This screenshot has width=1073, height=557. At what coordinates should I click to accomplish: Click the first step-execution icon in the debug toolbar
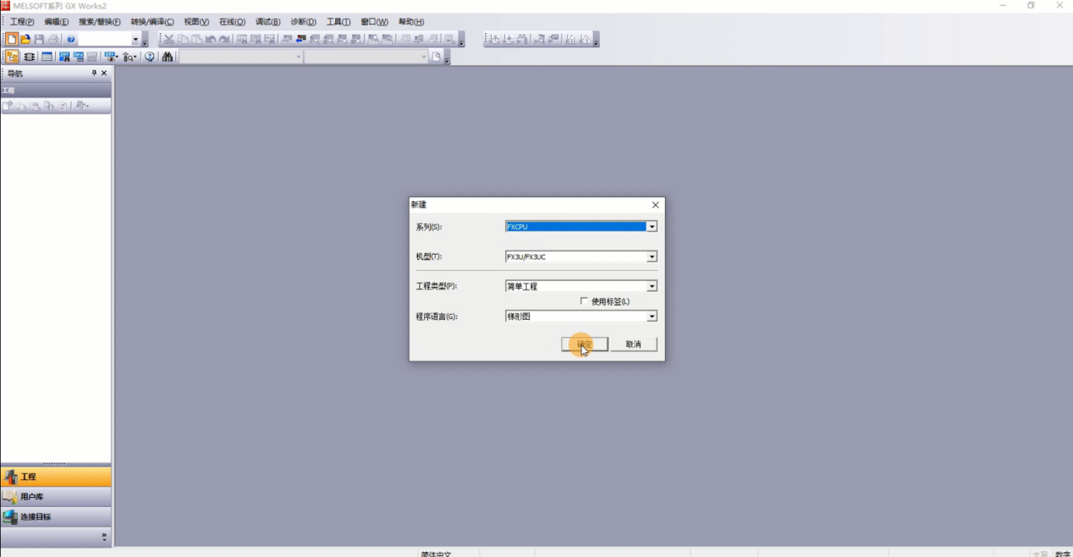[x=495, y=39]
